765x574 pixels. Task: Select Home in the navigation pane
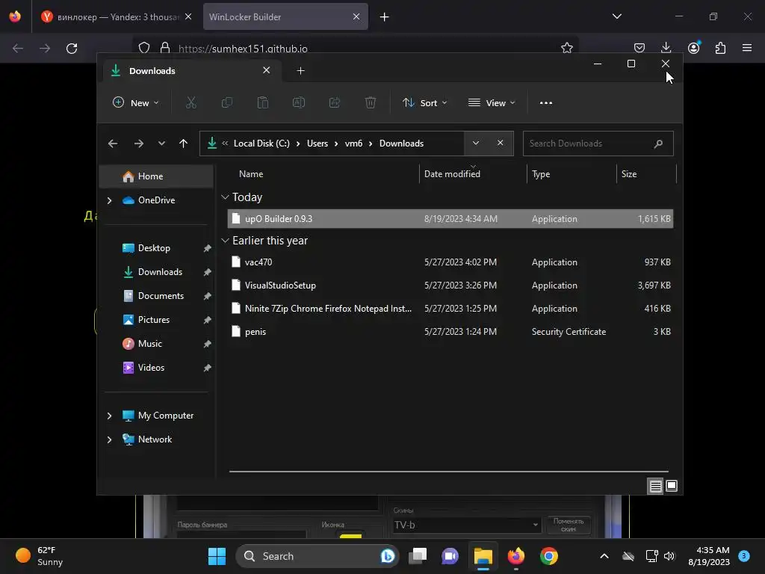point(156,176)
